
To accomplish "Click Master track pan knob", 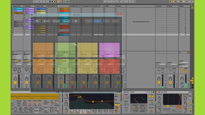I will pyautogui.click(x=182, y=79).
